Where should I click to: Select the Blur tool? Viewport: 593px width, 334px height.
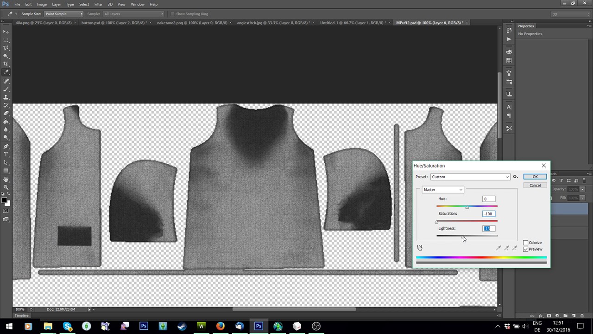pos(6,130)
